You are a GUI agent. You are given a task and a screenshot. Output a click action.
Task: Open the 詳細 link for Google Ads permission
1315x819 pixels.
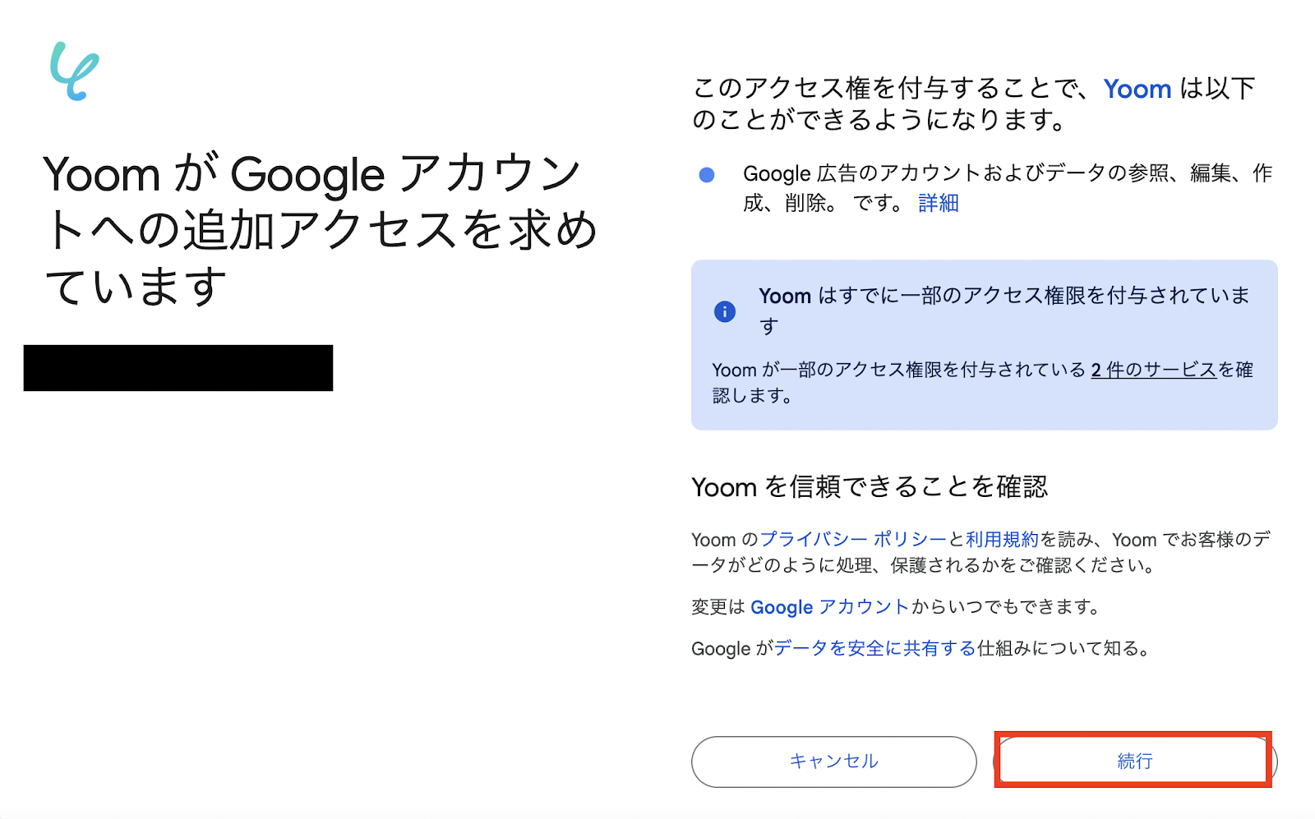pos(938,203)
